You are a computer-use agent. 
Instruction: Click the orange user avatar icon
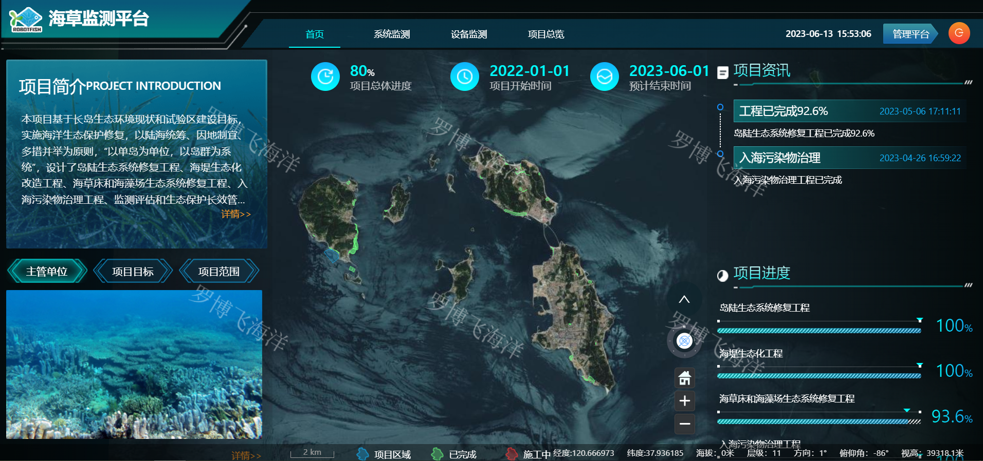(x=959, y=33)
